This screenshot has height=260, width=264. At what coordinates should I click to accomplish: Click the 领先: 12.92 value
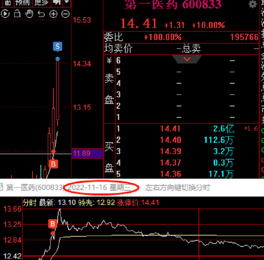(96, 202)
